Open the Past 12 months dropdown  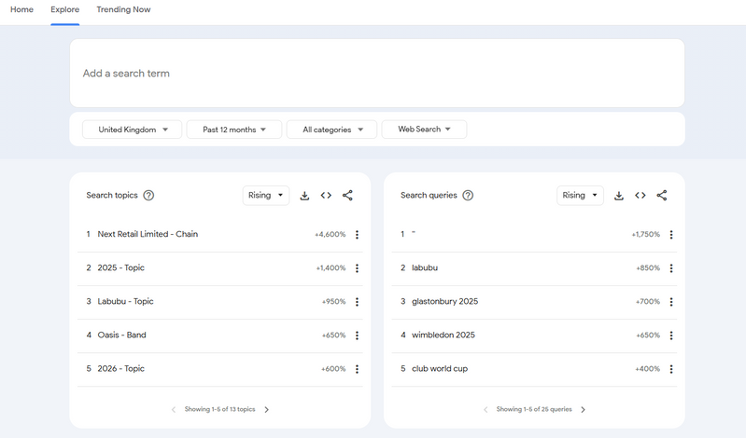click(234, 130)
